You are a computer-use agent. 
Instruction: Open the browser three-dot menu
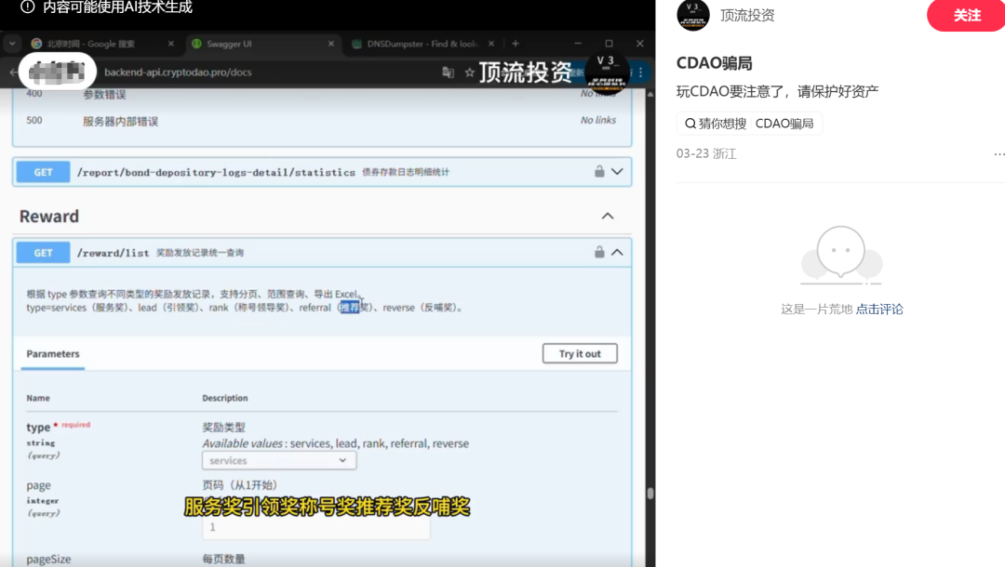point(640,73)
